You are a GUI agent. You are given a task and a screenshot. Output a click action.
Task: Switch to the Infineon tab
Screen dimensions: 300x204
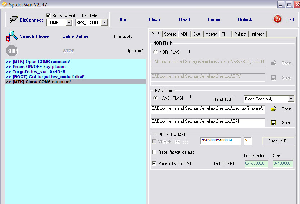pos(258,34)
